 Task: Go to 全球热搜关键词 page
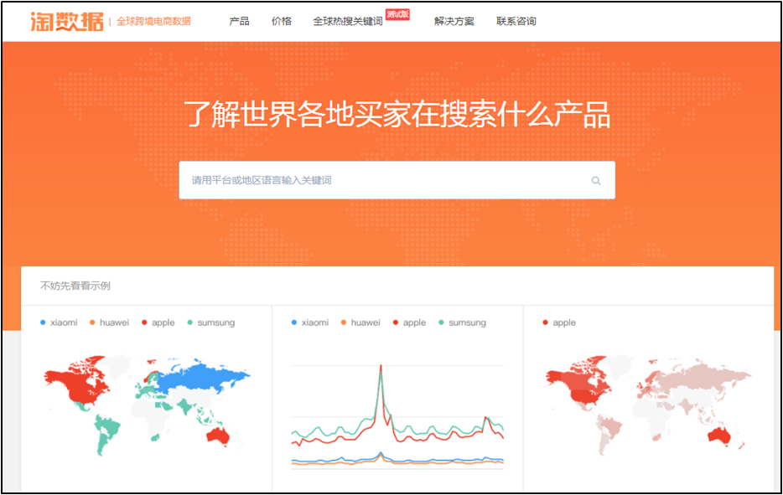[x=347, y=21]
